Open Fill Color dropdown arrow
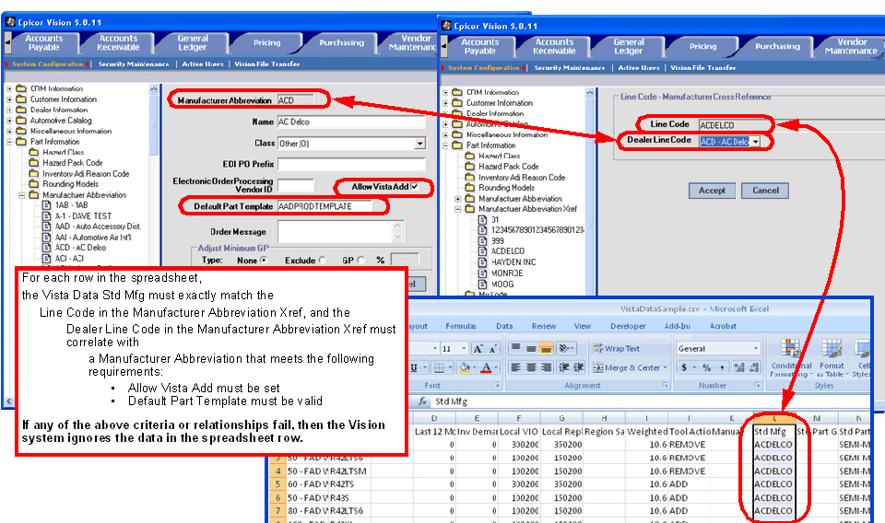The height and width of the screenshot is (523, 885). click(x=474, y=368)
